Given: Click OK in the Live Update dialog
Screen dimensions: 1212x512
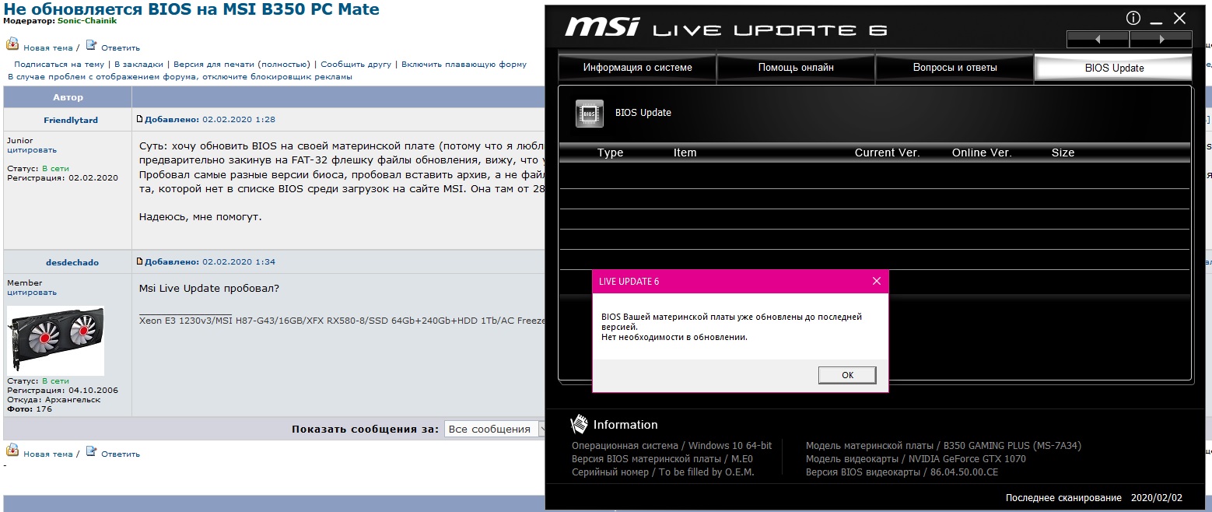Looking at the screenshot, I should pyautogui.click(x=847, y=375).
